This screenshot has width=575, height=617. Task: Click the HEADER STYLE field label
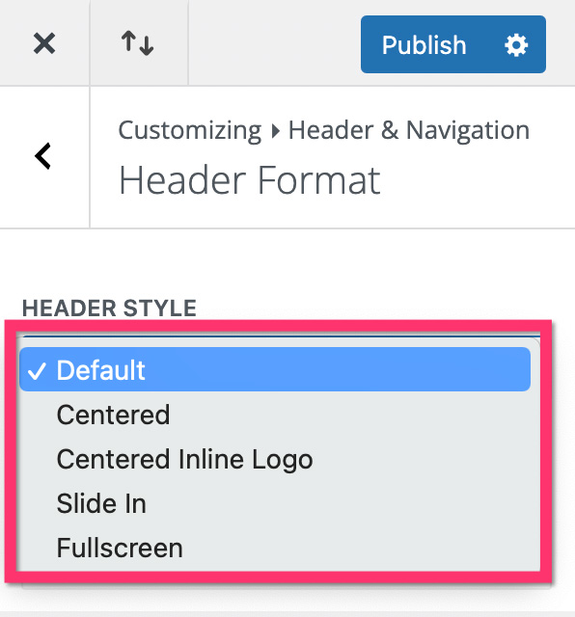(109, 308)
